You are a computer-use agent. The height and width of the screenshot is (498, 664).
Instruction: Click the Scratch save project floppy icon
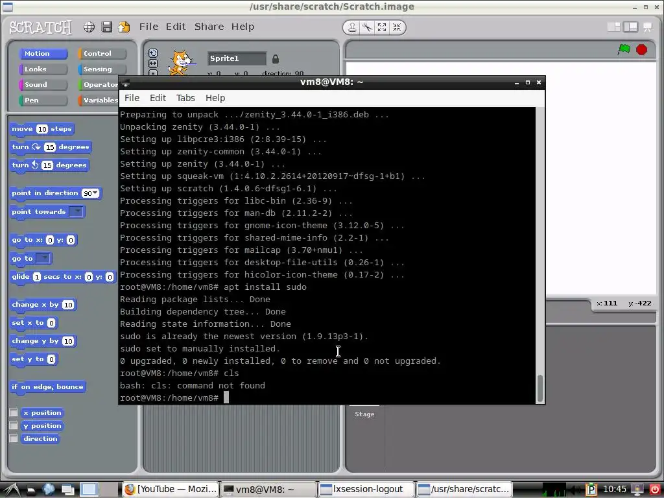pos(107,27)
